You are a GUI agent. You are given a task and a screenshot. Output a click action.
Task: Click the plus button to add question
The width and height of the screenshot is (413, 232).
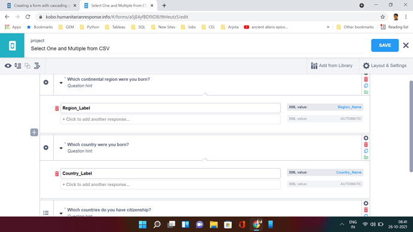[34, 132]
